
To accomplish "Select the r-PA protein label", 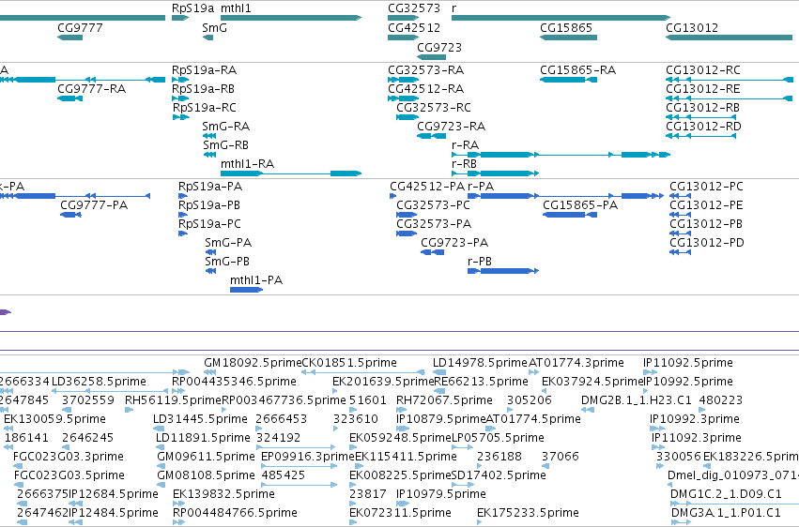I will click(x=481, y=187).
